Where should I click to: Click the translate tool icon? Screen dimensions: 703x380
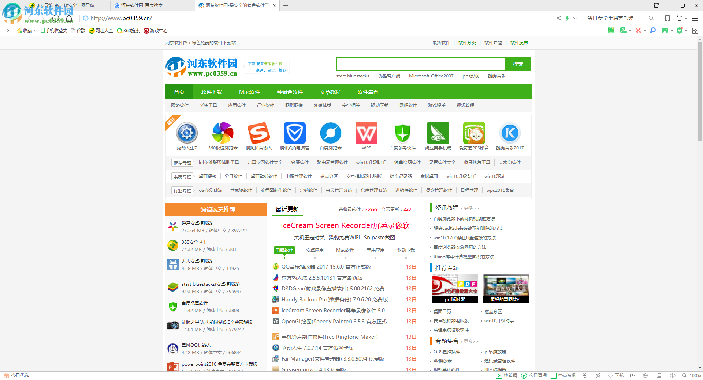point(623,31)
